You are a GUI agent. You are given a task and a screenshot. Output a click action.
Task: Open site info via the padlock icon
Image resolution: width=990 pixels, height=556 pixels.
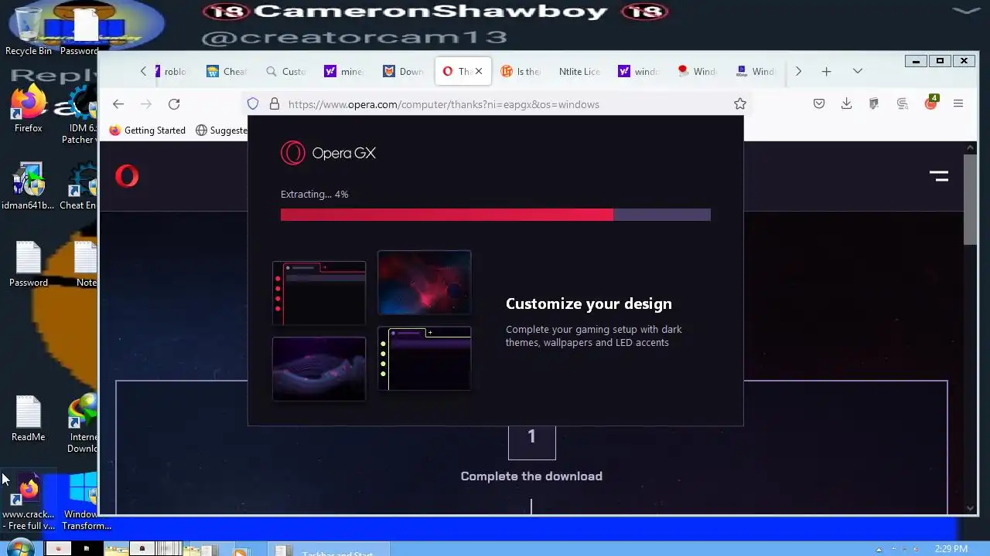tap(274, 104)
